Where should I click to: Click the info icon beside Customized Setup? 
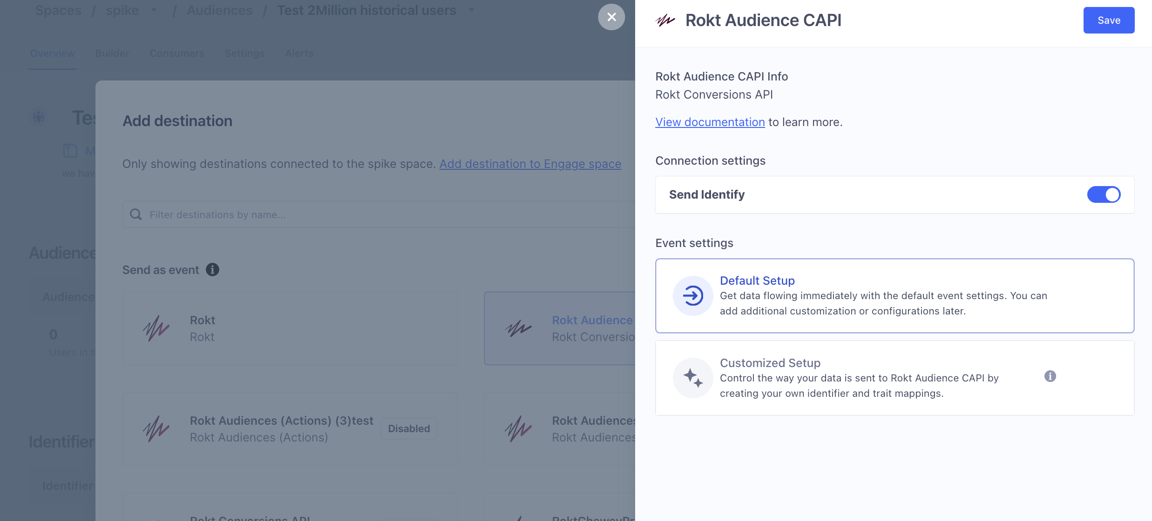coord(1050,376)
